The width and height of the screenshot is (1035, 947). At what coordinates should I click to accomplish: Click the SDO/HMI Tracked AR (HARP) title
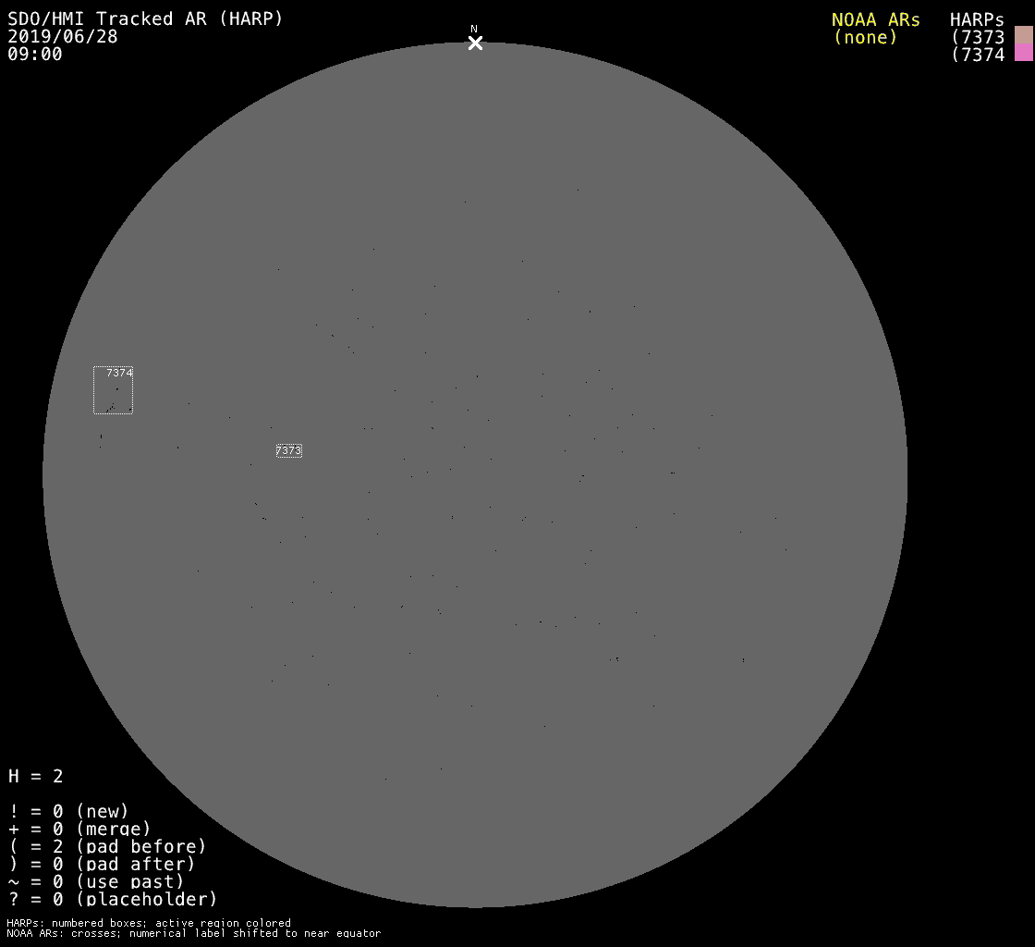coord(145,18)
